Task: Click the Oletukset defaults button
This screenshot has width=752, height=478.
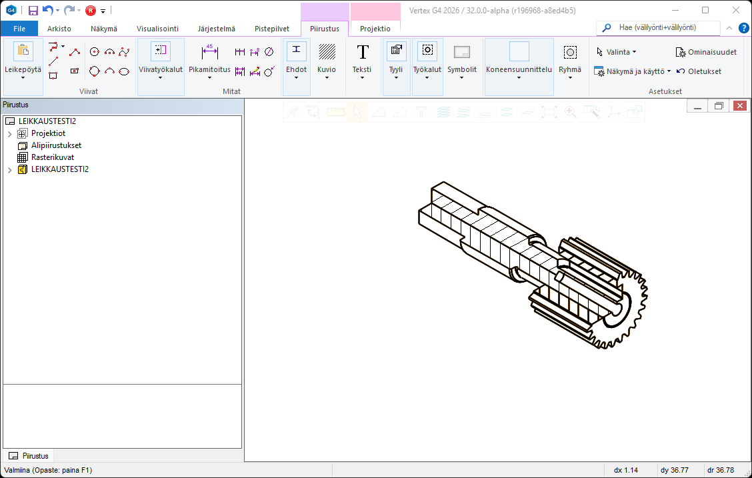Action: click(699, 71)
